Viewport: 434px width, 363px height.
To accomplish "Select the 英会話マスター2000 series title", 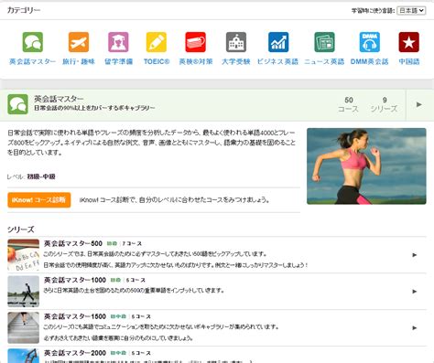I will tap(75, 353).
